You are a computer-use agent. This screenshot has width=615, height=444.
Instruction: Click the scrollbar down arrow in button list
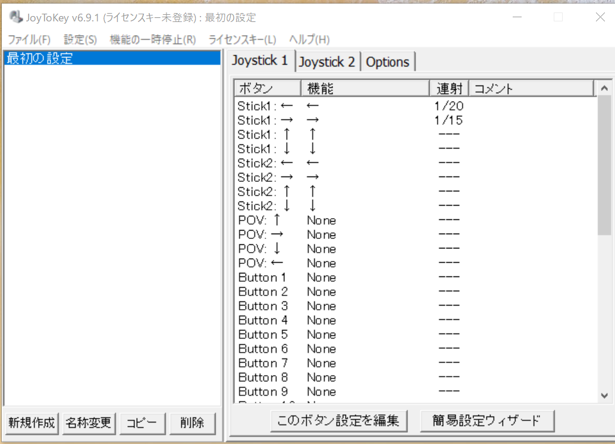point(604,396)
